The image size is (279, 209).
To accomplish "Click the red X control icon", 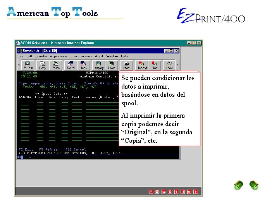I will (170, 192).
